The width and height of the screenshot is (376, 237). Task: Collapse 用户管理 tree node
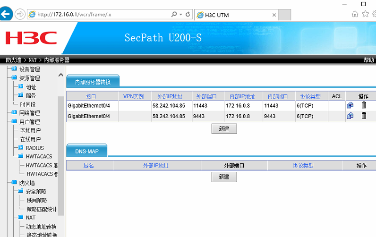(14, 121)
